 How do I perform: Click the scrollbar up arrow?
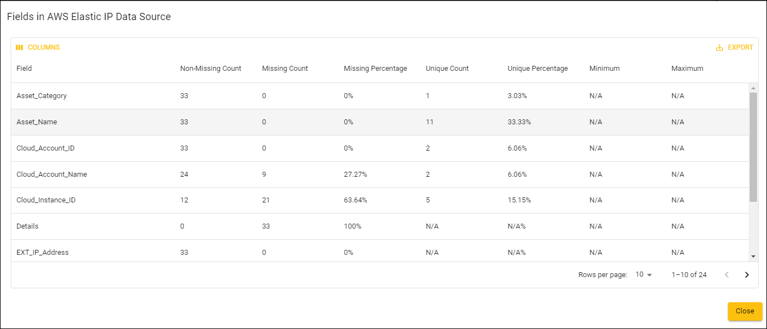(753, 88)
